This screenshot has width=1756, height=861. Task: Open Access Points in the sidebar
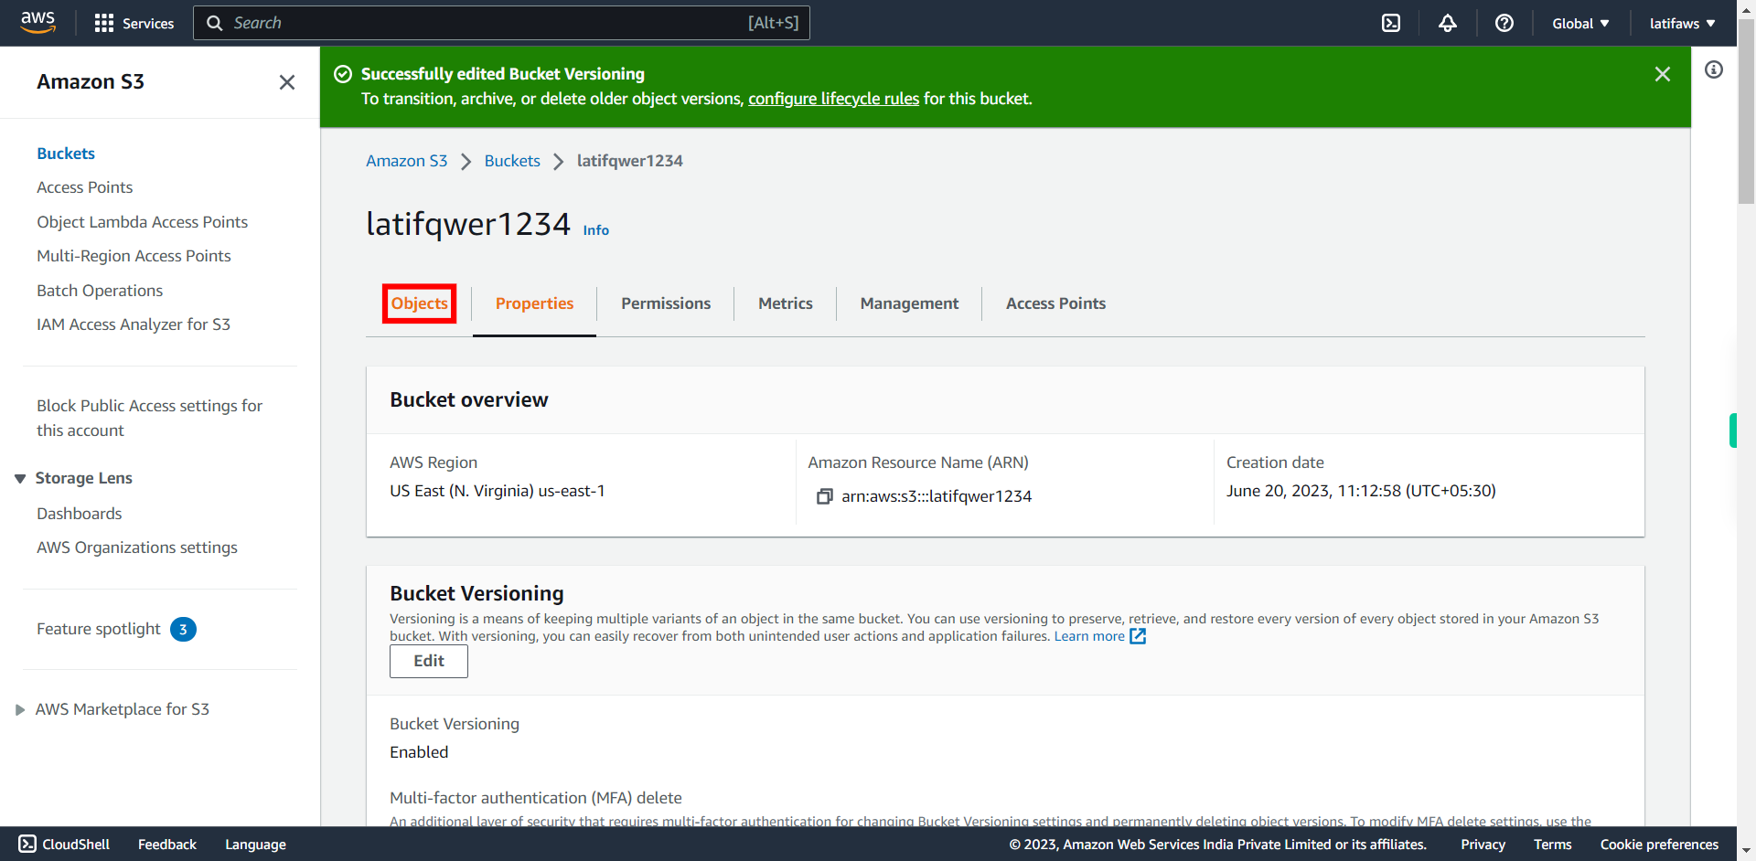(85, 187)
